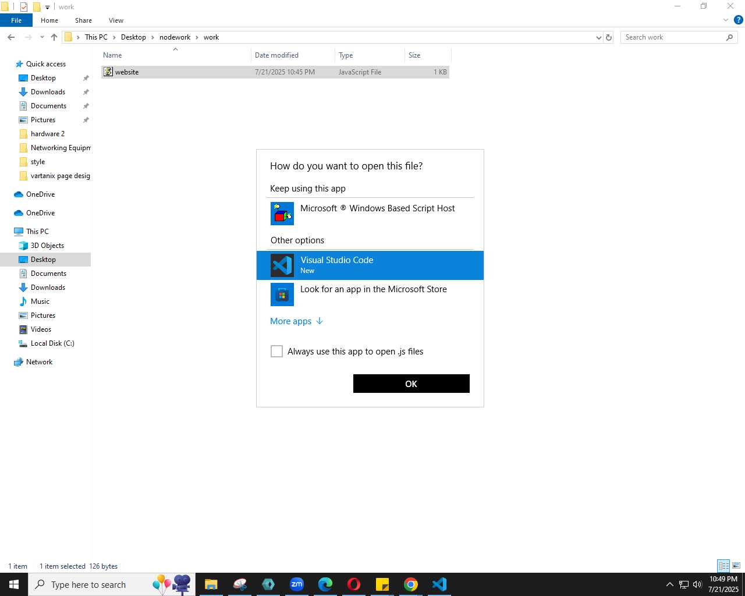Switch to the View ribbon tab
Screen dimensions: 745x596
(116, 20)
